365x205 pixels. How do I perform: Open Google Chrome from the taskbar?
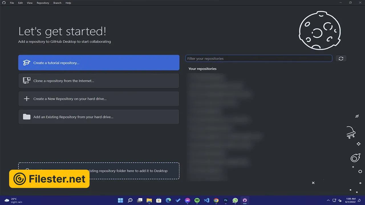tap(216, 200)
